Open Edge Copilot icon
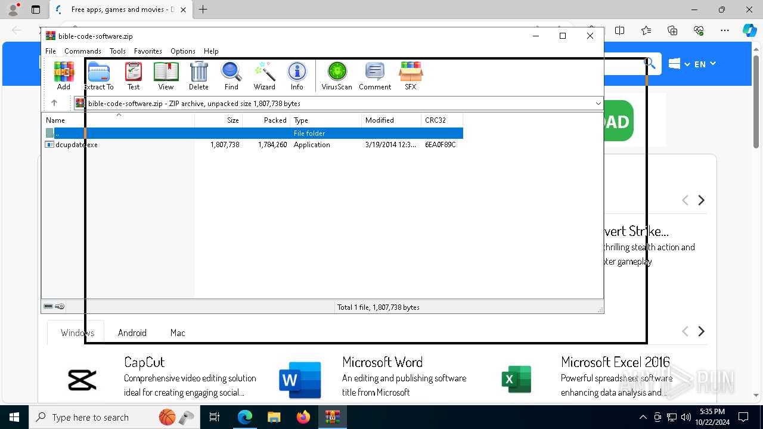 (x=749, y=30)
